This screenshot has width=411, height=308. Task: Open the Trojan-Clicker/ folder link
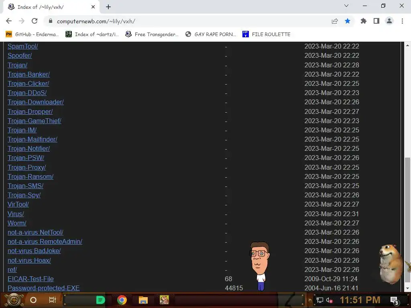(28, 83)
